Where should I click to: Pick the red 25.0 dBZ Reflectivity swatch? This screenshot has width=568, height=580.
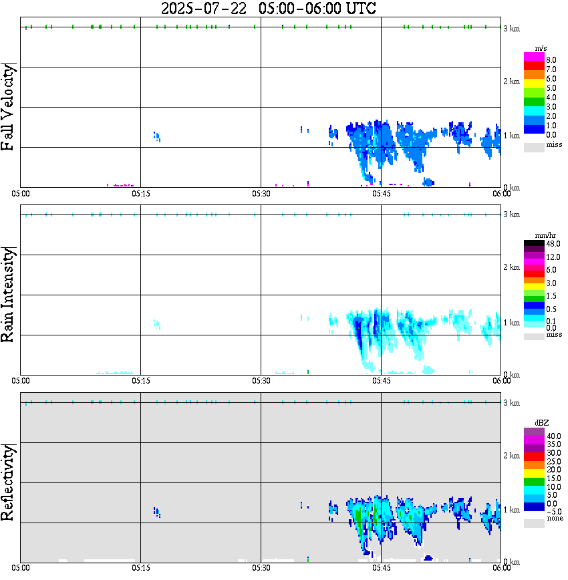[x=534, y=457]
